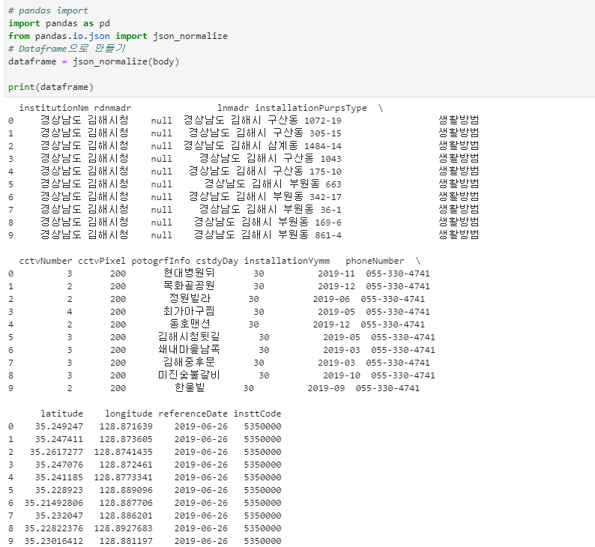The height and width of the screenshot is (547, 595).
Task: Click longitude value '128.871639'
Action: (x=126, y=427)
